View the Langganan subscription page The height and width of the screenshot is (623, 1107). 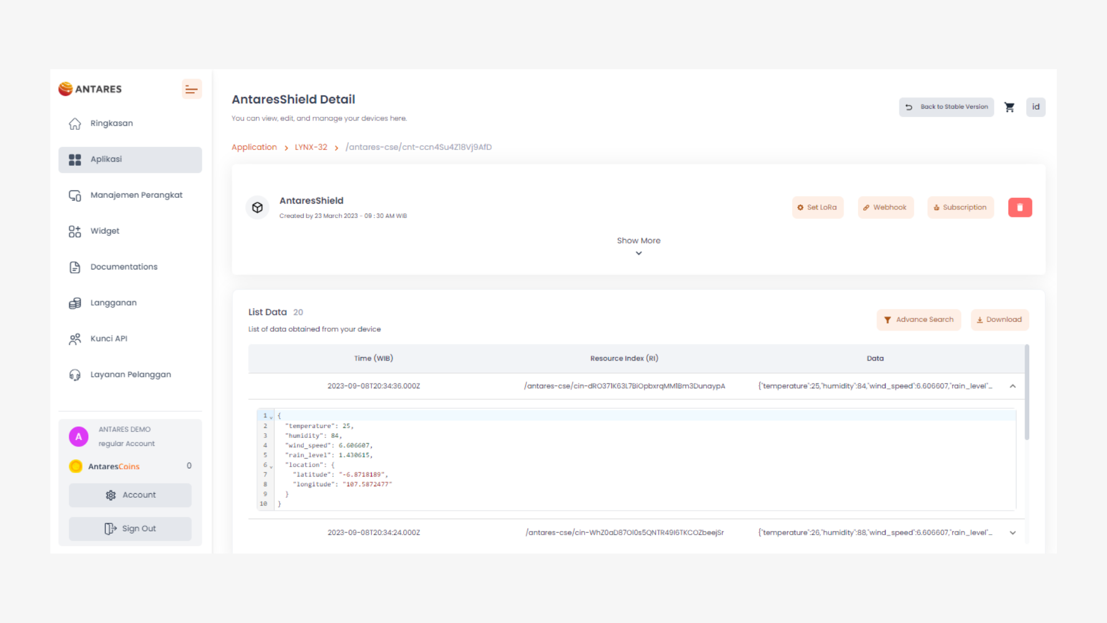(113, 302)
